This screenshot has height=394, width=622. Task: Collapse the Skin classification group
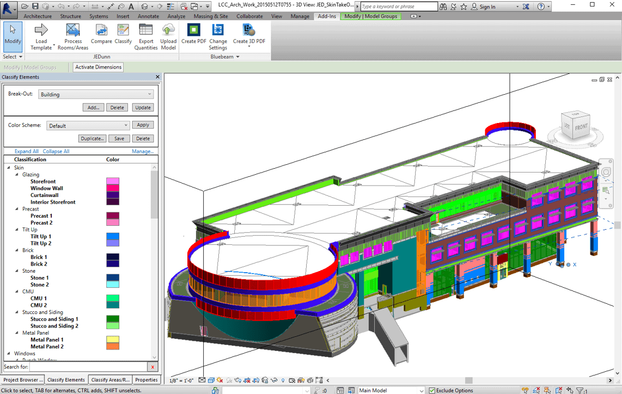pos(9,168)
